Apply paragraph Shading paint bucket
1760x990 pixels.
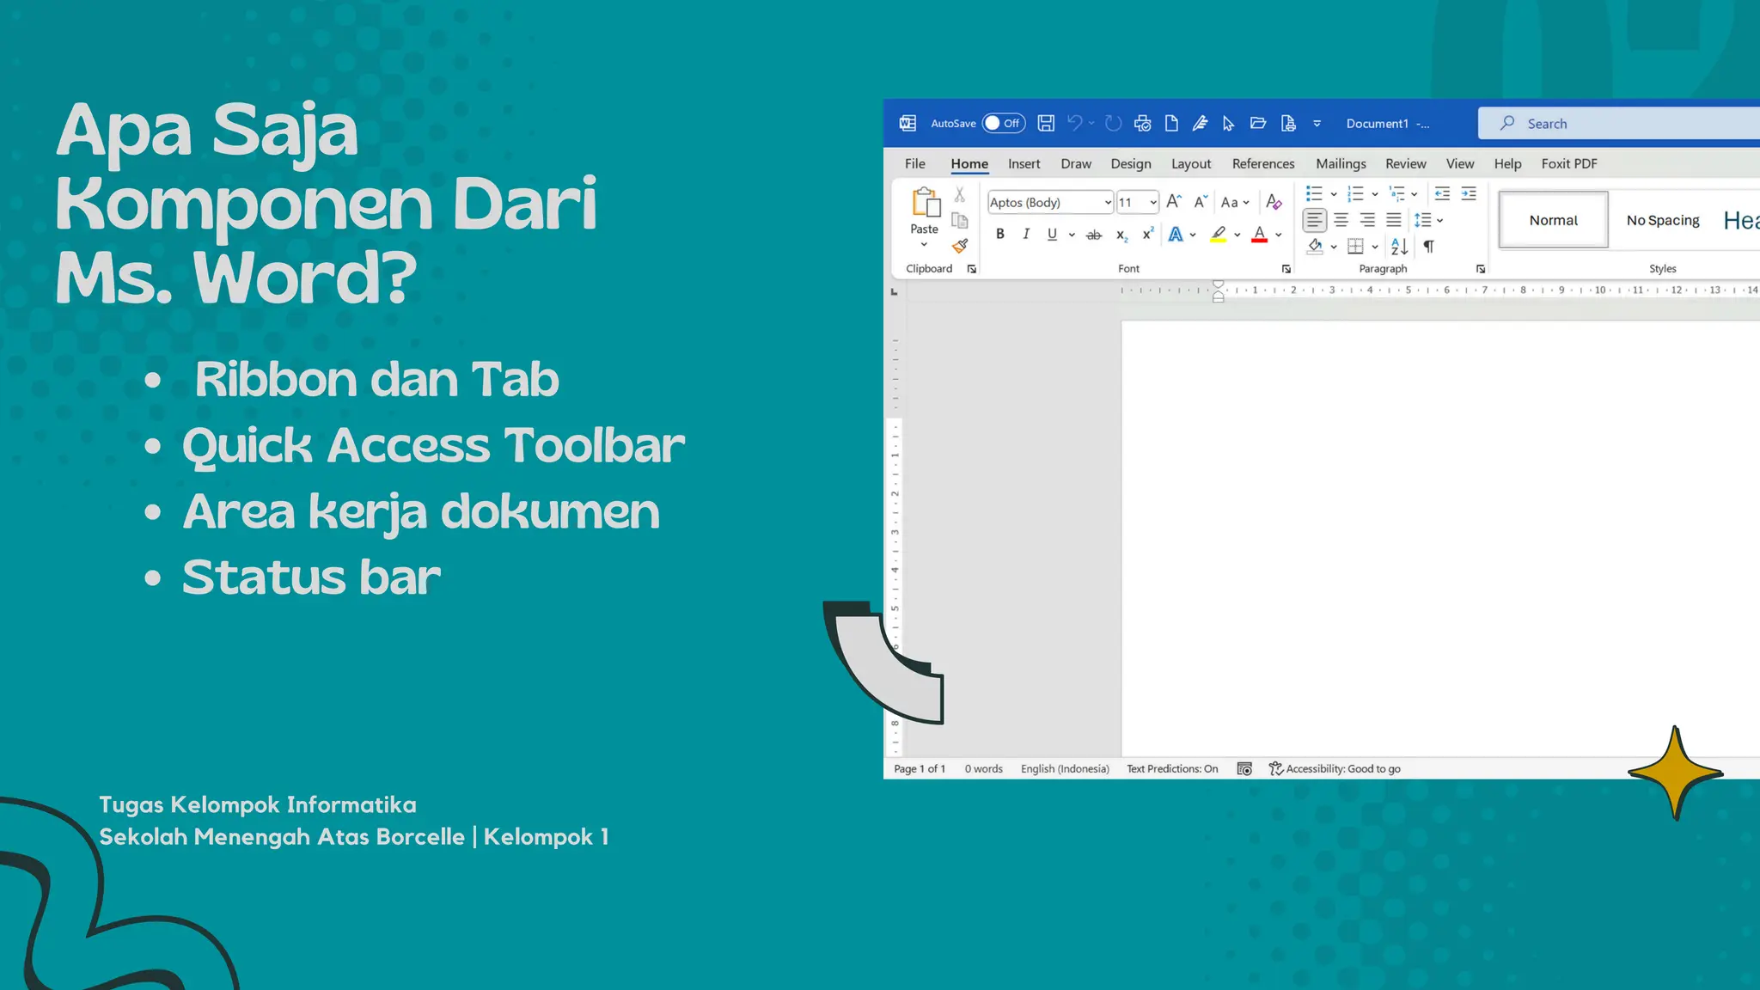[1314, 247]
